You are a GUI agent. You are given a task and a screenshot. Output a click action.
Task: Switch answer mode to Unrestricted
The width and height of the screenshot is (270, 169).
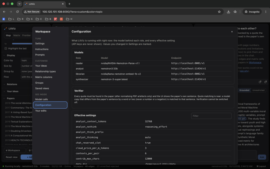[x=258, y=90]
